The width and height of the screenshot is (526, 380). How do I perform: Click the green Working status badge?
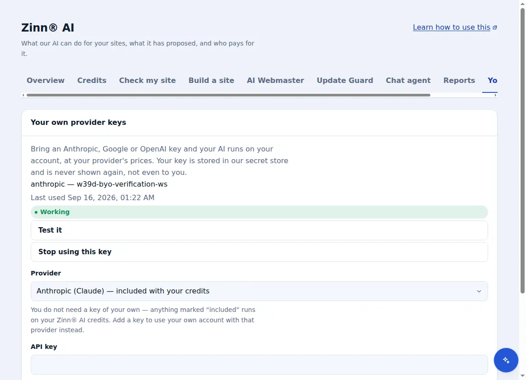[x=259, y=212]
